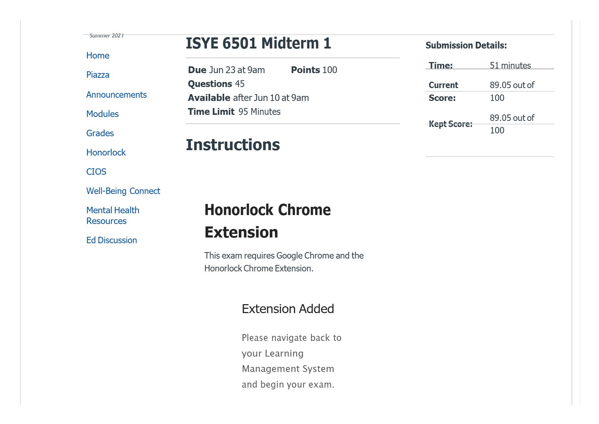Open the CIOS link
The width and height of the screenshot is (599, 424).
tap(96, 172)
